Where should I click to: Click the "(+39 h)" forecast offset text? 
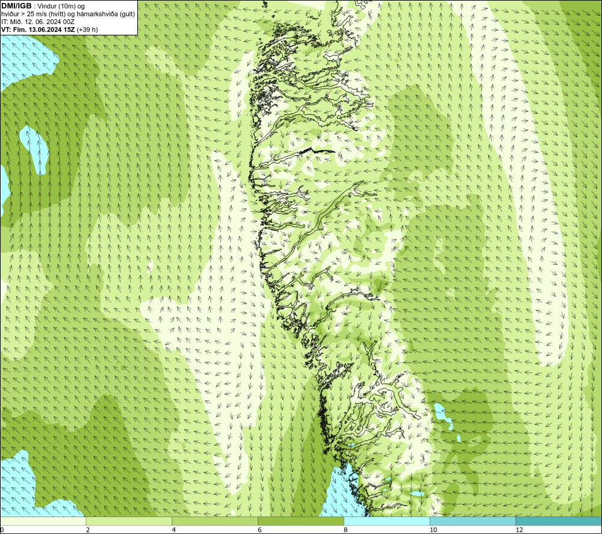[87, 29]
